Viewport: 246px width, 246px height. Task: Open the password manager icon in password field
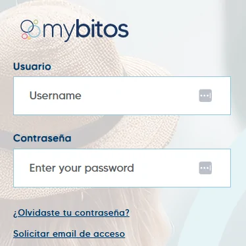tap(205, 168)
